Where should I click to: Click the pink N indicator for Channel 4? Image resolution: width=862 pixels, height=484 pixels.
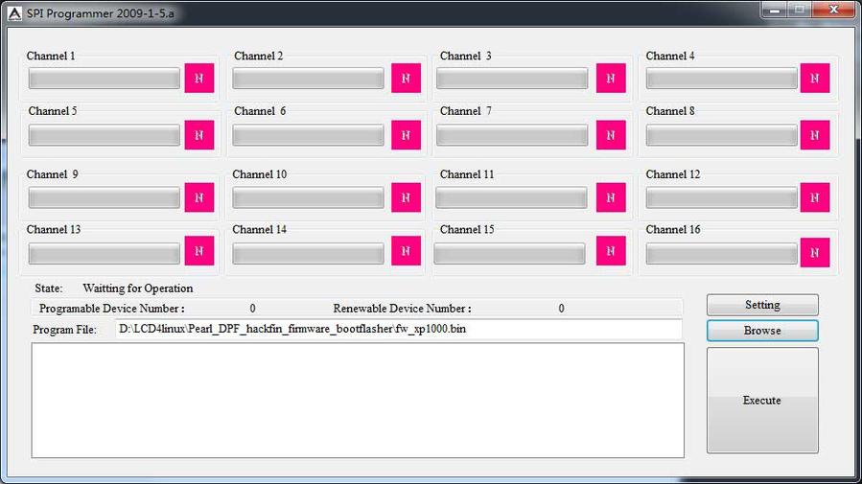click(814, 79)
